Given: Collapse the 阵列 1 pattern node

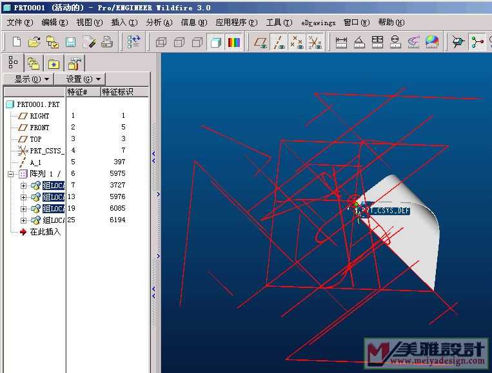Looking at the screenshot, I should (x=11, y=174).
